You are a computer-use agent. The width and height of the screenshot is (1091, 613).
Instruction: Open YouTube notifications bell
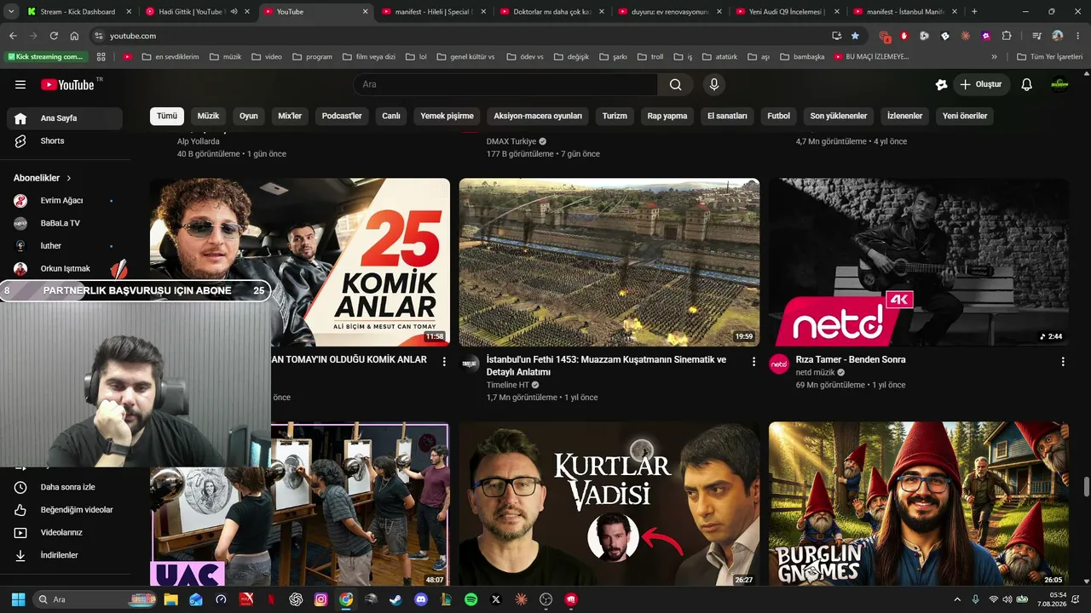point(1027,84)
